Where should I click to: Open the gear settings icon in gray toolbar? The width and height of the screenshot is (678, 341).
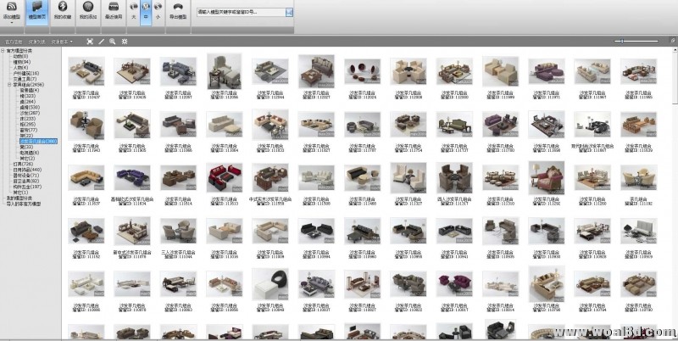click(x=125, y=42)
